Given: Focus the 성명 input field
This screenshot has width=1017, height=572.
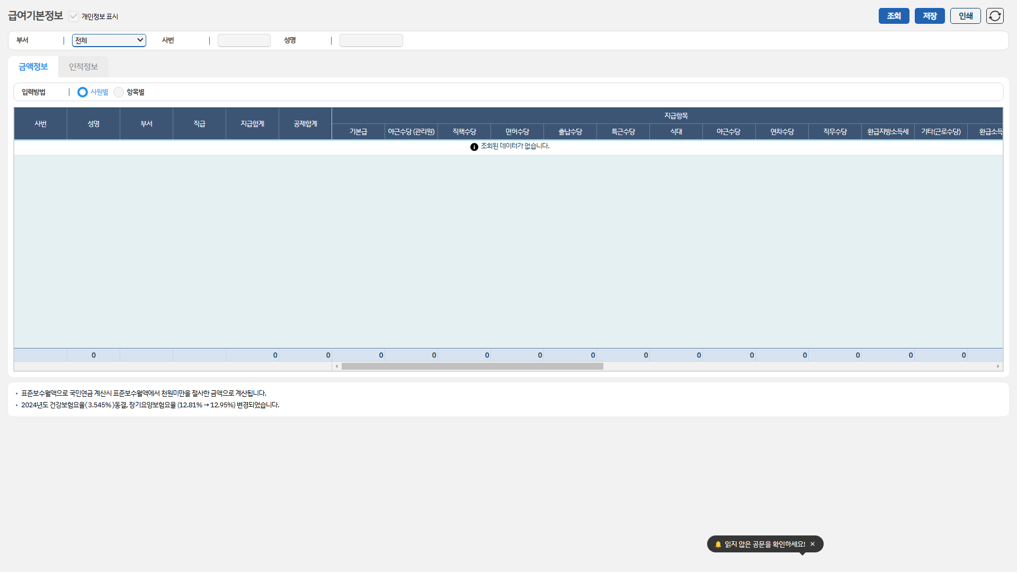Looking at the screenshot, I should coord(371,40).
